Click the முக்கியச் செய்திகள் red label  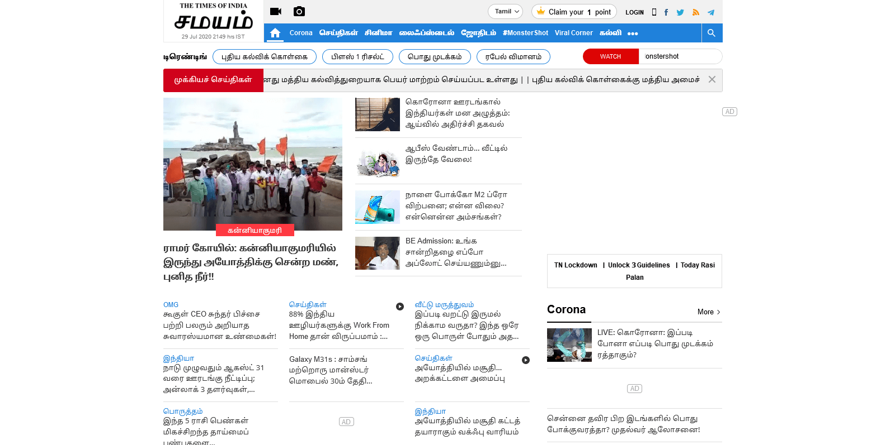tap(213, 80)
